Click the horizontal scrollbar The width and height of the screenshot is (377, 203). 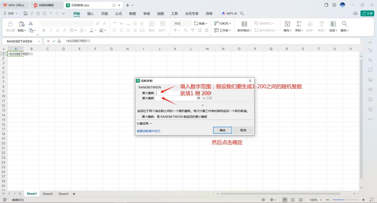coord(280,194)
